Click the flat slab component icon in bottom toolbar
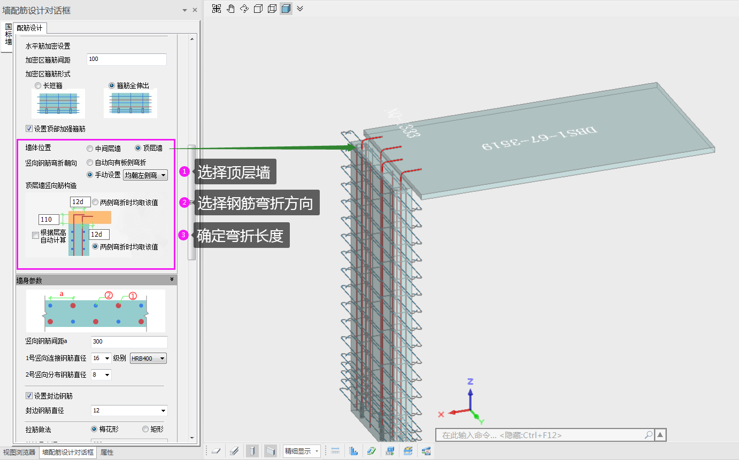This screenshot has height=460, width=739. [x=216, y=451]
